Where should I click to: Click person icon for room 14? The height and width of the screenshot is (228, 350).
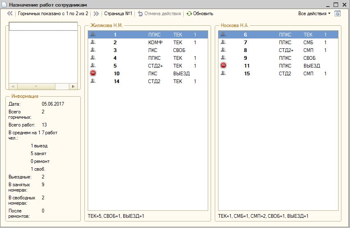pyautogui.click(x=93, y=81)
